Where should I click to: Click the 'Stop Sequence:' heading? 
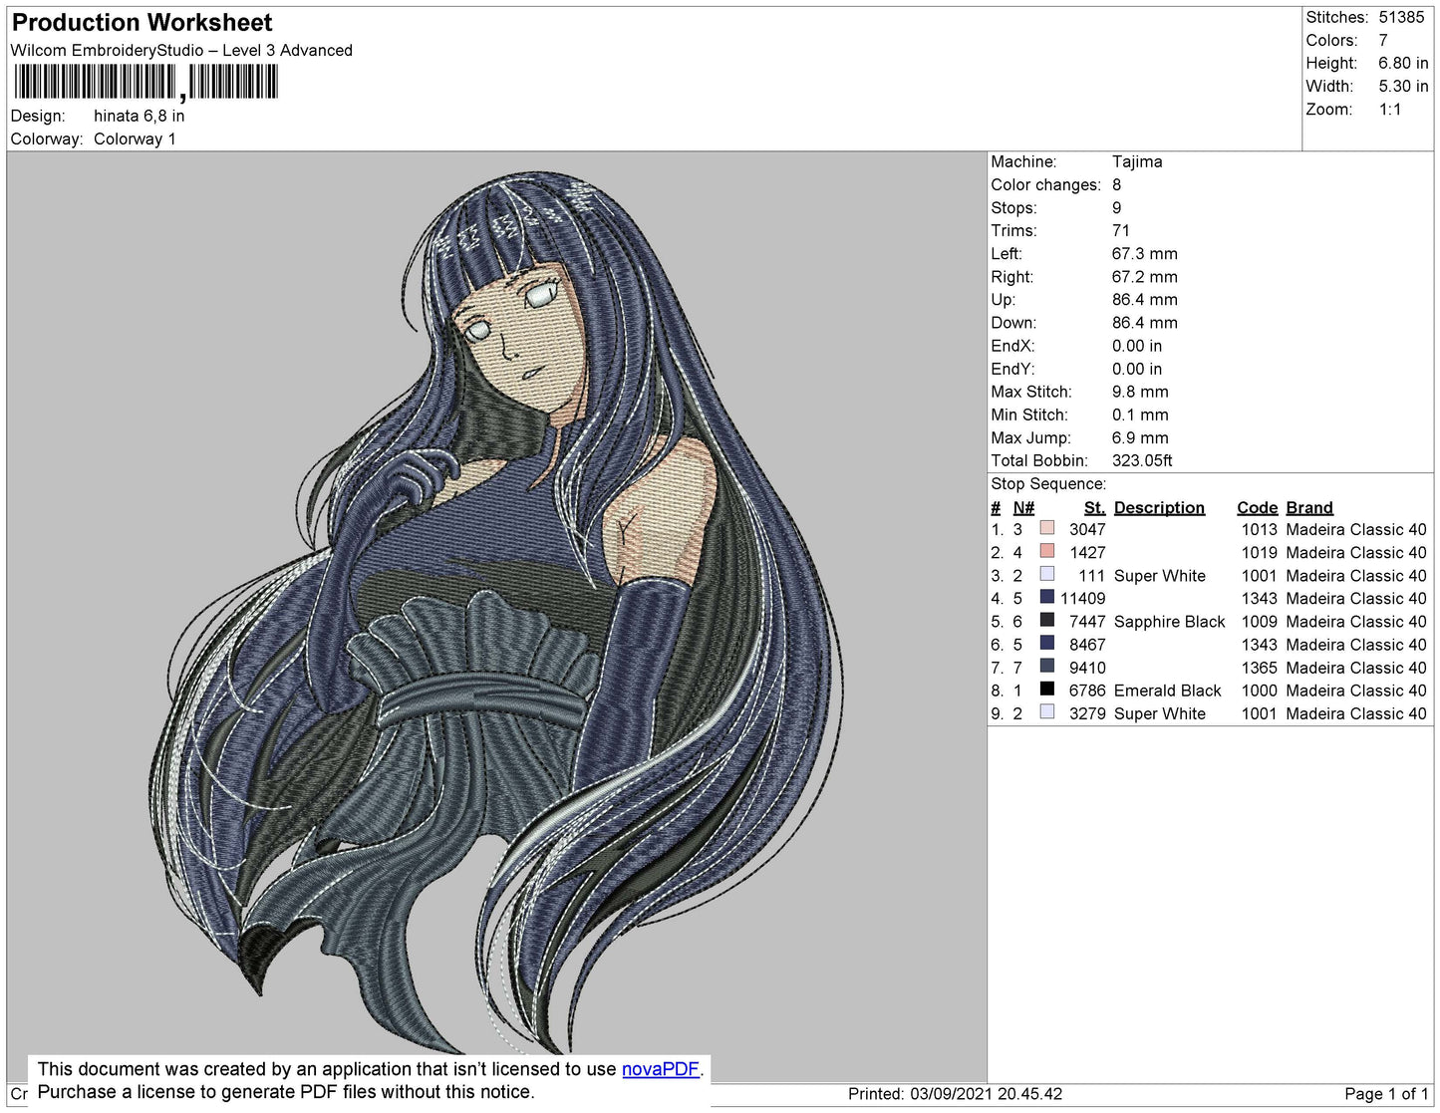click(x=1048, y=483)
